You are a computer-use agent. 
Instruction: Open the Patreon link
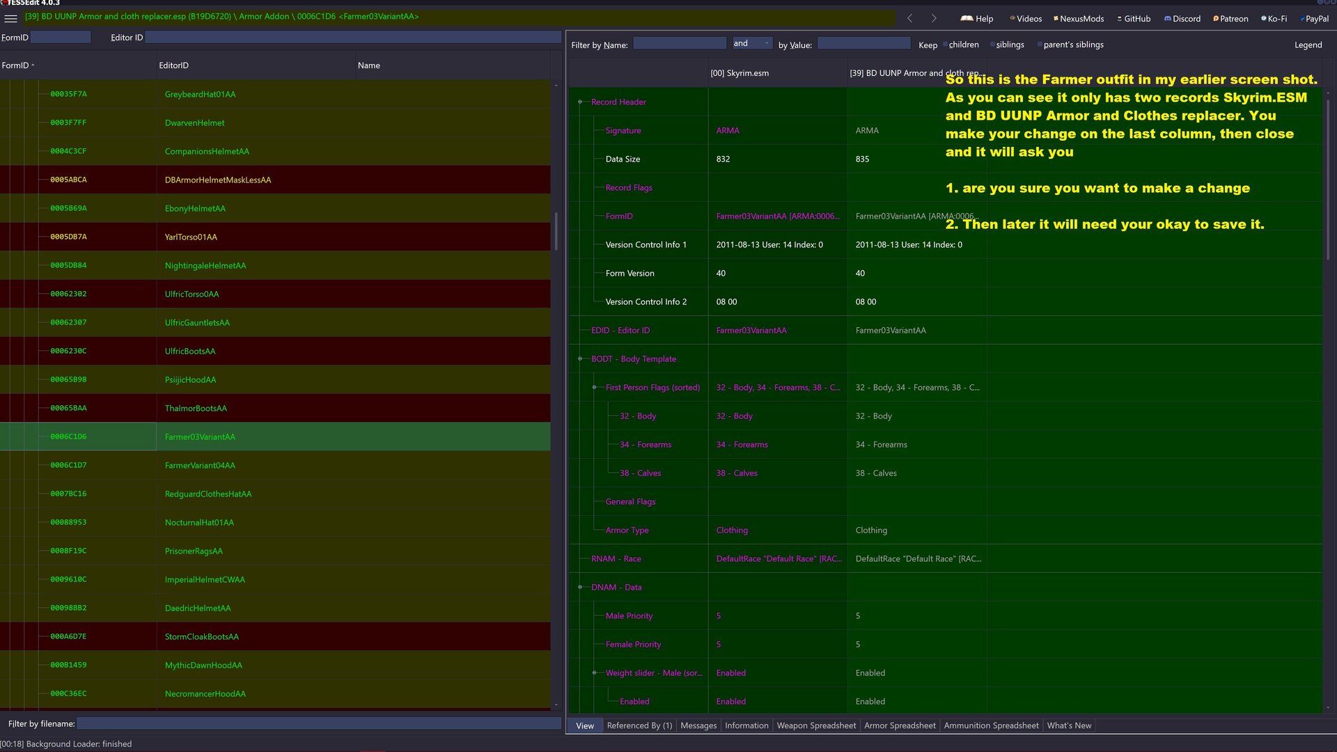coord(1230,18)
